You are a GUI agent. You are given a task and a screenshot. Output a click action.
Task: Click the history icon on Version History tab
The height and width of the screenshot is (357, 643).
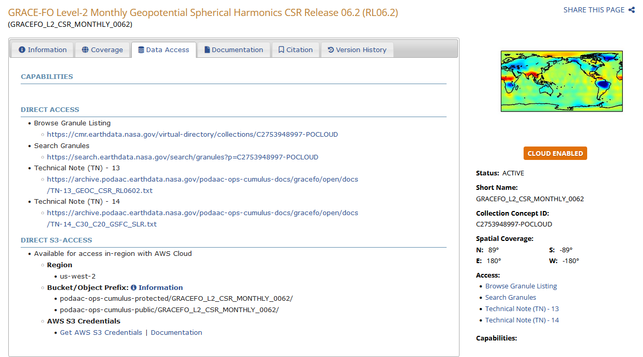(x=331, y=50)
